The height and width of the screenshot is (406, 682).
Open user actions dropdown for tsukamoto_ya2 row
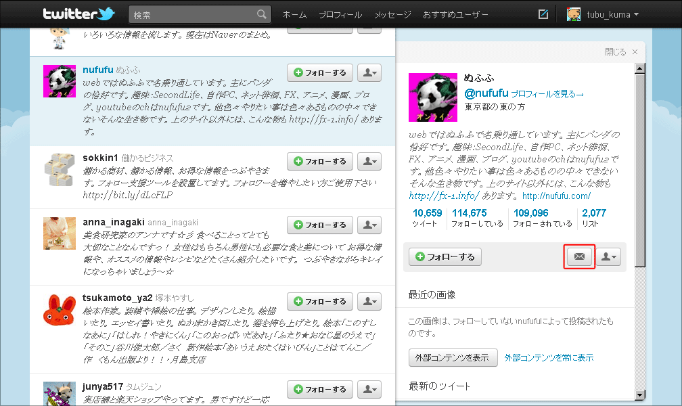tap(369, 301)
